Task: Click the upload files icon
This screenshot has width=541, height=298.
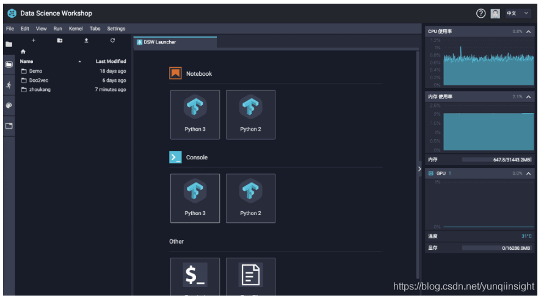Action: coord(86,40)
